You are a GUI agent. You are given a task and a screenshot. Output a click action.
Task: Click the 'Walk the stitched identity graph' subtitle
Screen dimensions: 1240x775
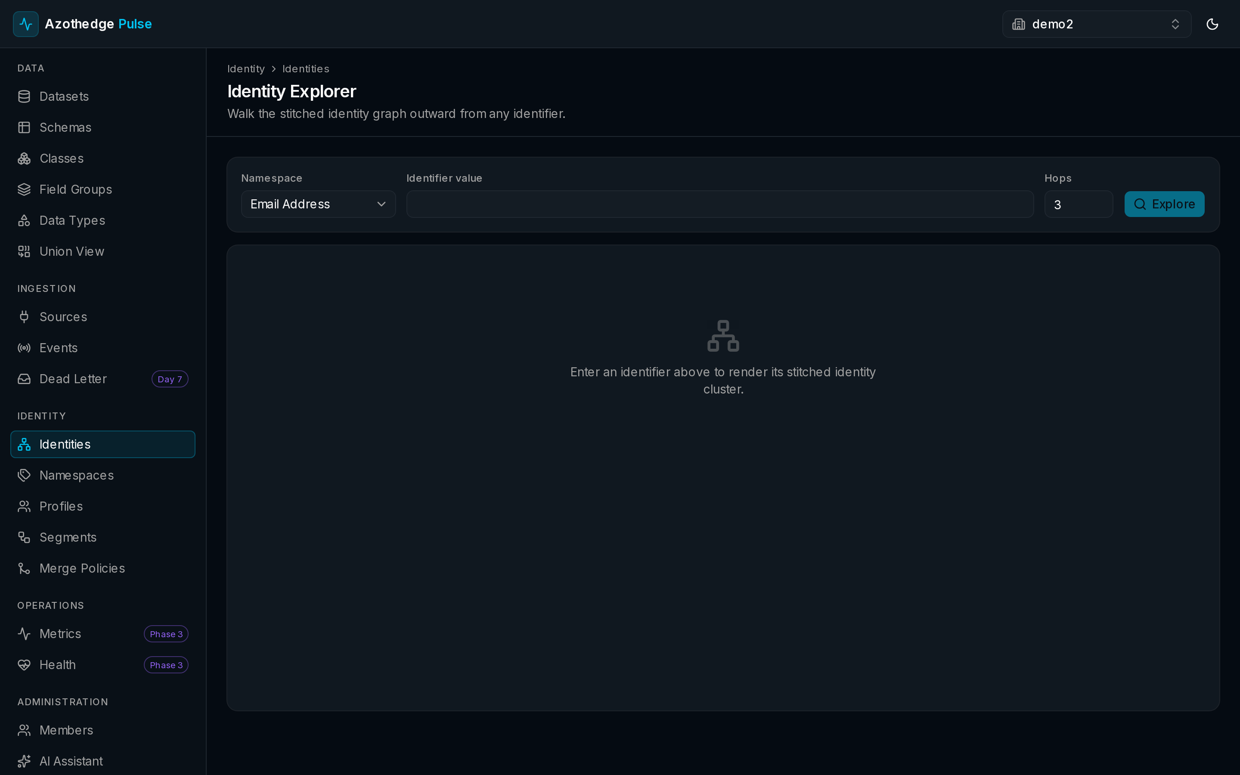(396, 113)
